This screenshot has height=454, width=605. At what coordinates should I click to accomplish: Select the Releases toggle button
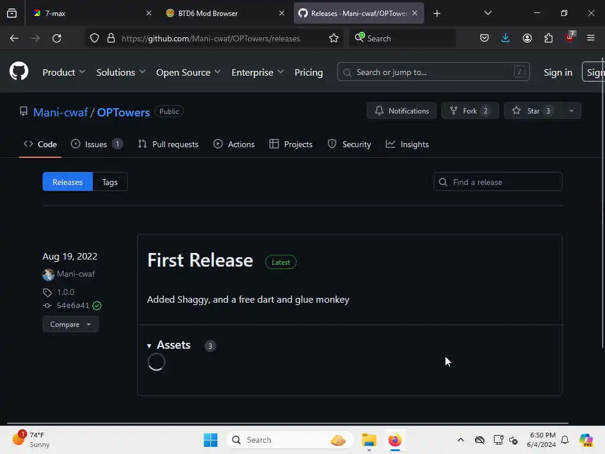pyautogui.click(x=67, y=182)
